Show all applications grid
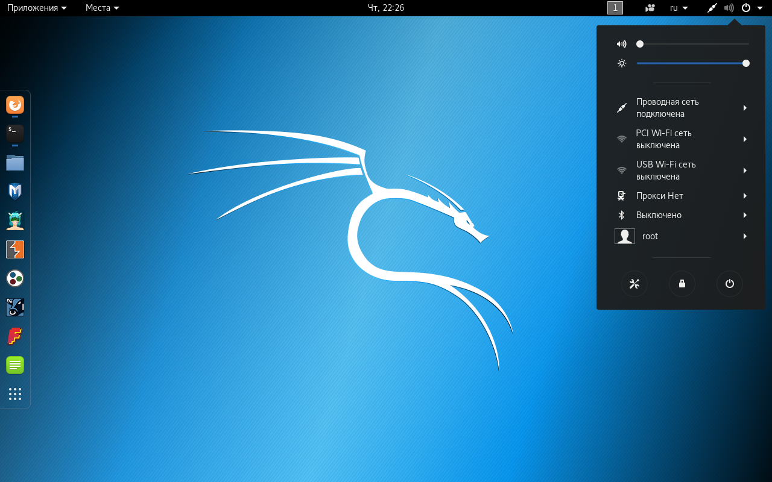Screen dimensions: 772x482 pos(15,394)
